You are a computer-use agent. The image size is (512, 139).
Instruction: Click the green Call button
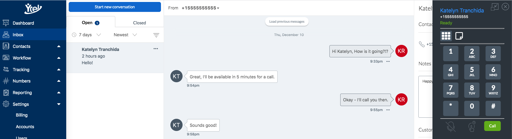pos(492,126)
